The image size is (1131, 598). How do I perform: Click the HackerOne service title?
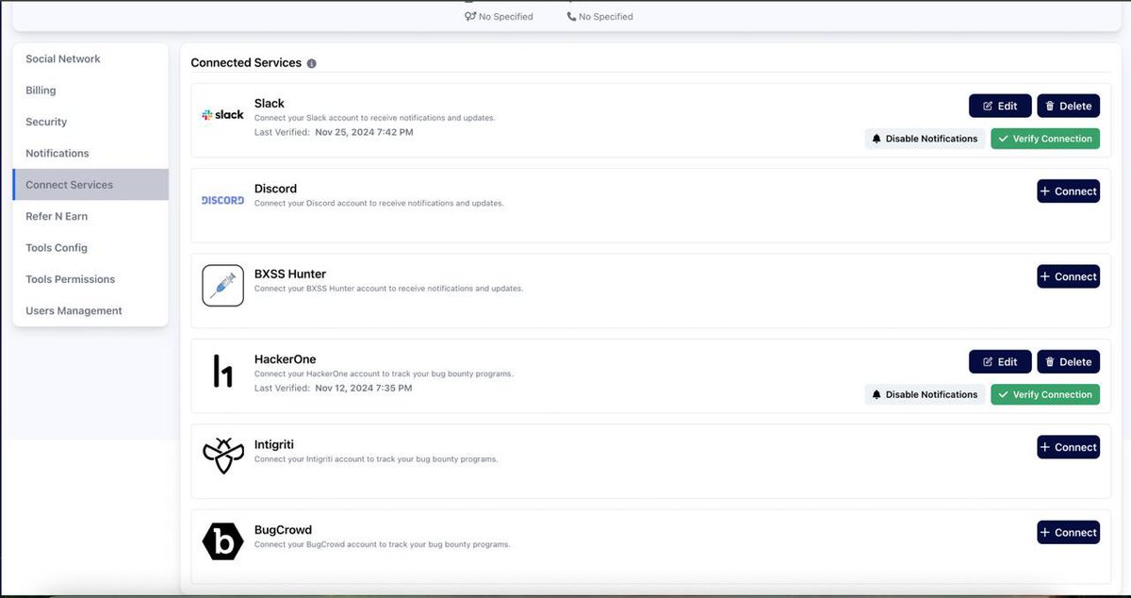pyautogui.click(x=285, y=359)
